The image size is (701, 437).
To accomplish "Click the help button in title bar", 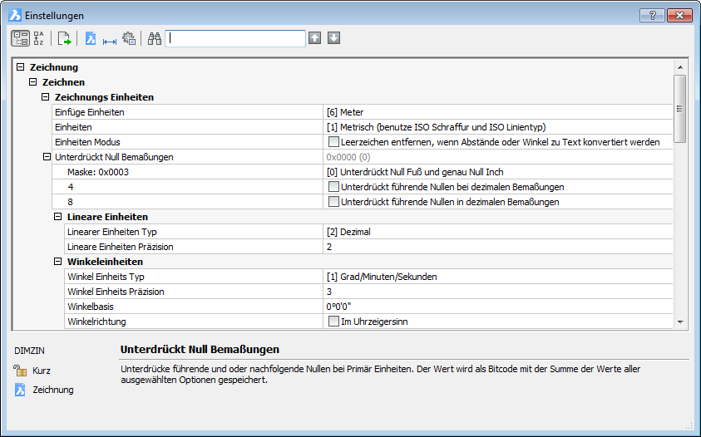I will coord(651,16).
